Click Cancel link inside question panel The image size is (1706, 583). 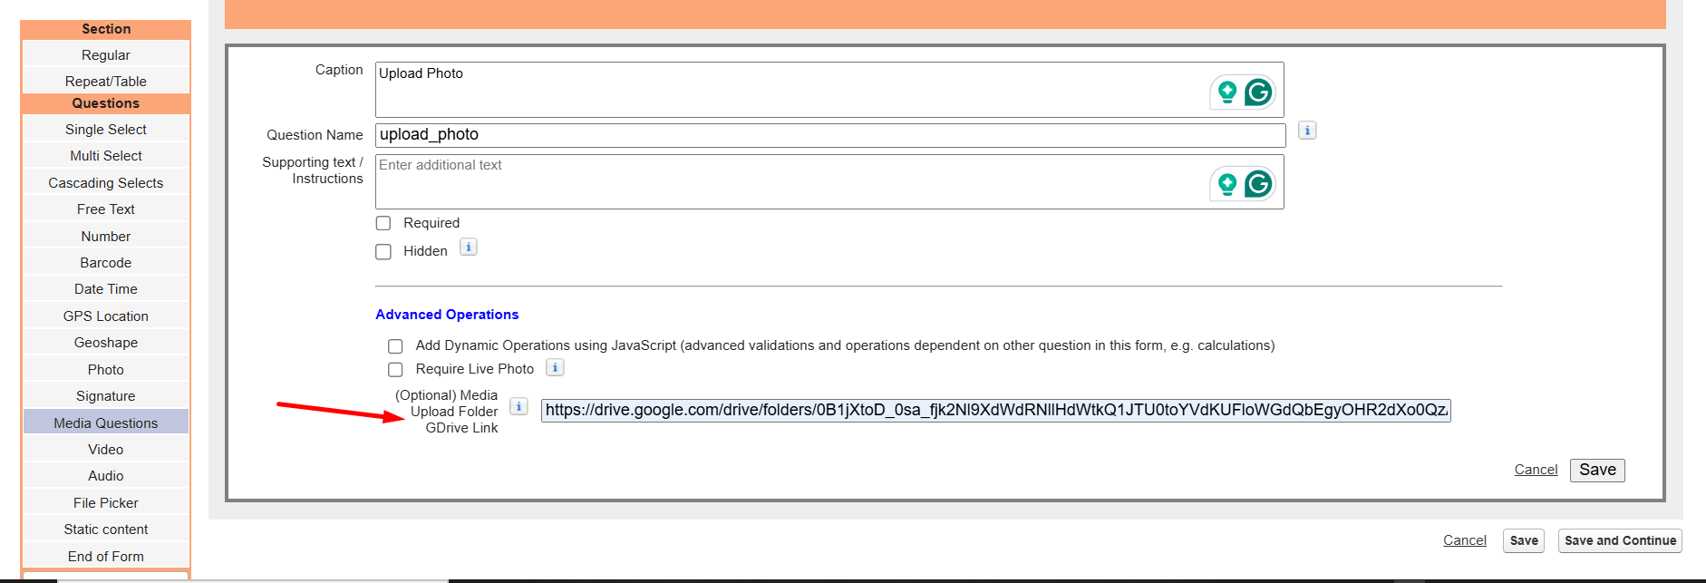coord(1536,470)
